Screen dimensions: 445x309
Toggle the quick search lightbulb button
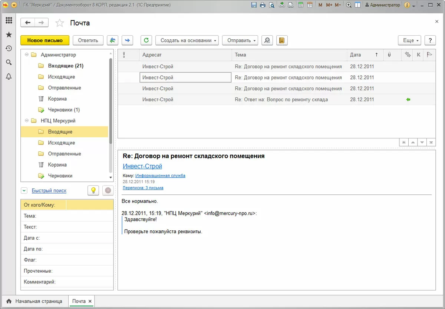coord(93,190)
